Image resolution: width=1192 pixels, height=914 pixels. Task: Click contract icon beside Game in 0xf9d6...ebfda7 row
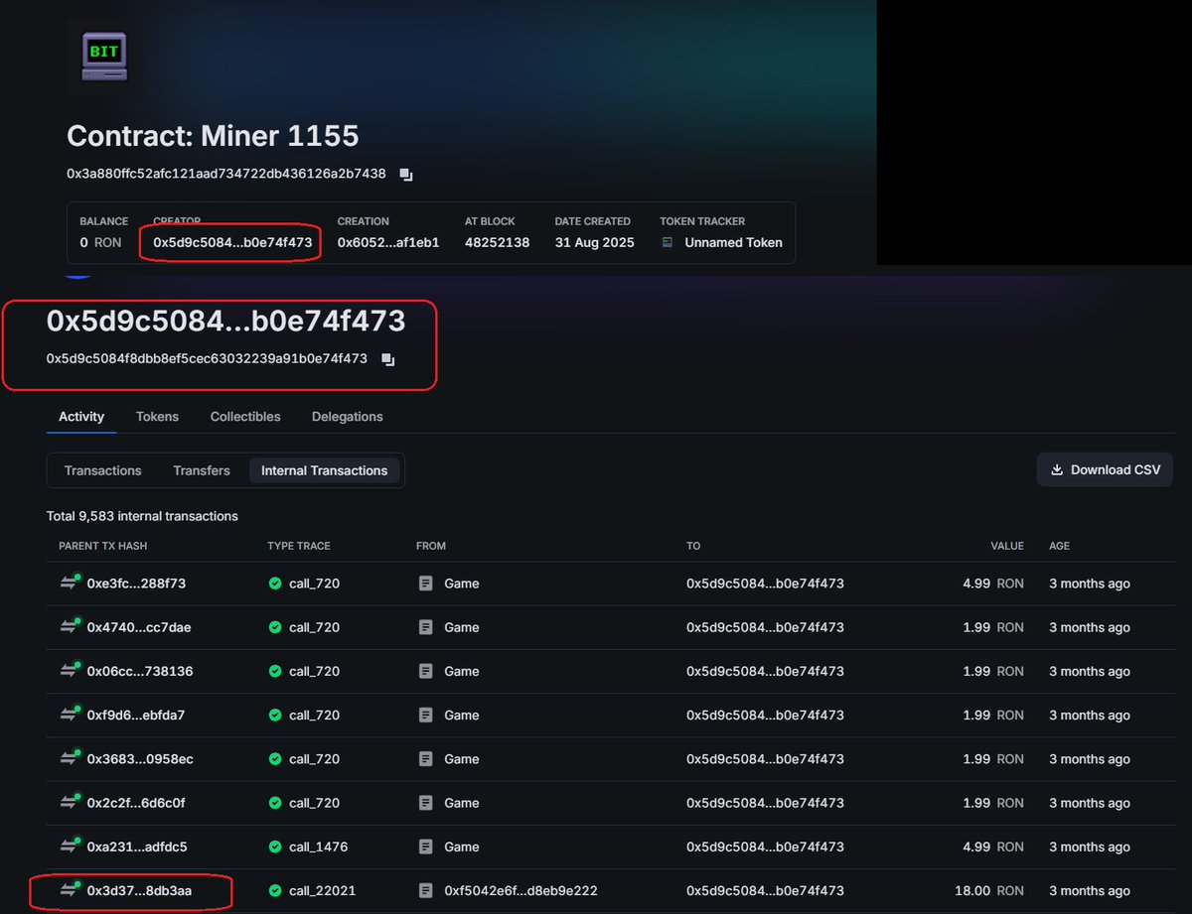[x=426, y=715]
